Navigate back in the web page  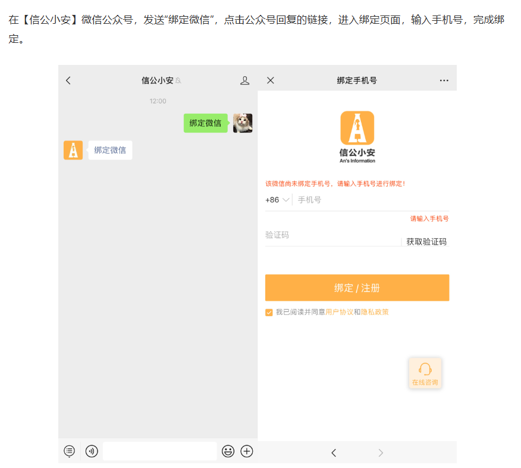tap(334, 453)
